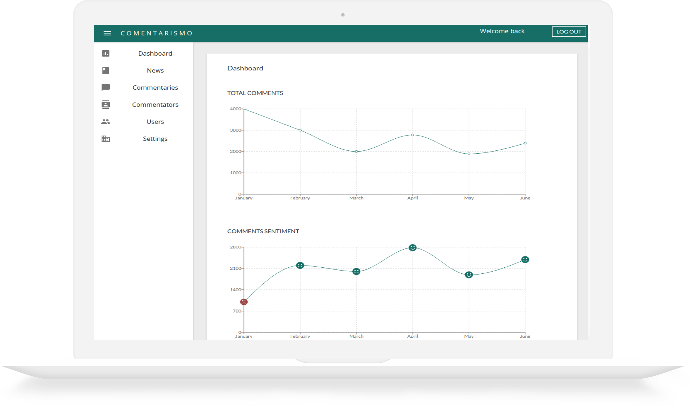Click the Commentators contact card icon
Image resolution: width=692 pixels, height=406 pixels.
[106, 104]
